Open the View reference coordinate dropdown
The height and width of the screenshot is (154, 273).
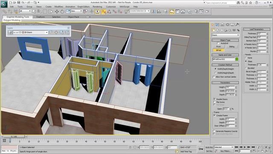(76, 11)
